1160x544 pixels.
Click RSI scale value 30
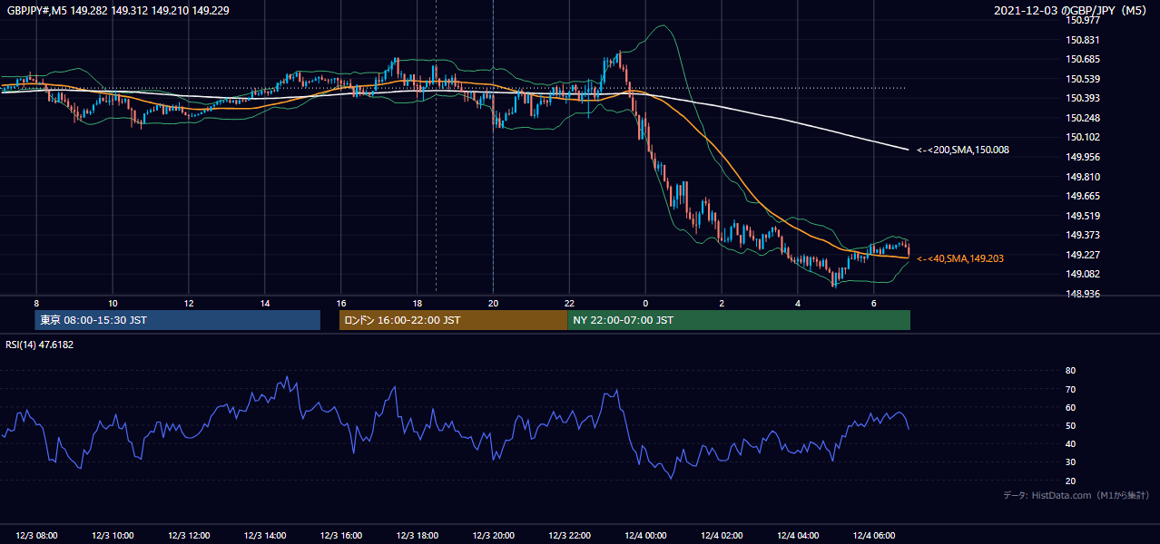tap(1070, 462)
